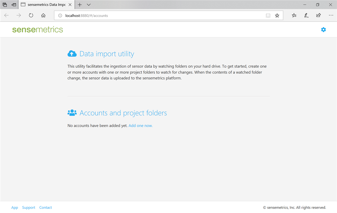337x213 pixels.
Task: Go to browser home page
Action: [43, 16]
